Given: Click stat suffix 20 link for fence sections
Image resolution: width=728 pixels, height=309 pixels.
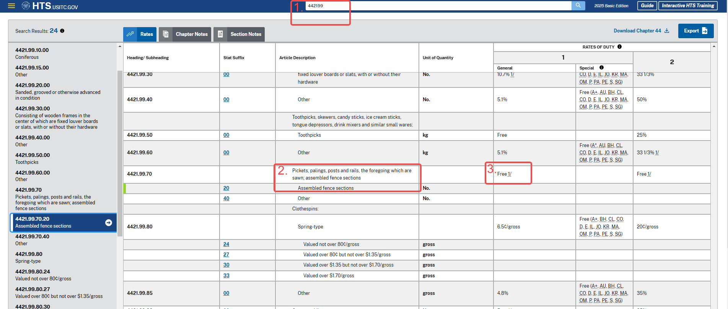Looking at the screenshot, I should [226, 188].
